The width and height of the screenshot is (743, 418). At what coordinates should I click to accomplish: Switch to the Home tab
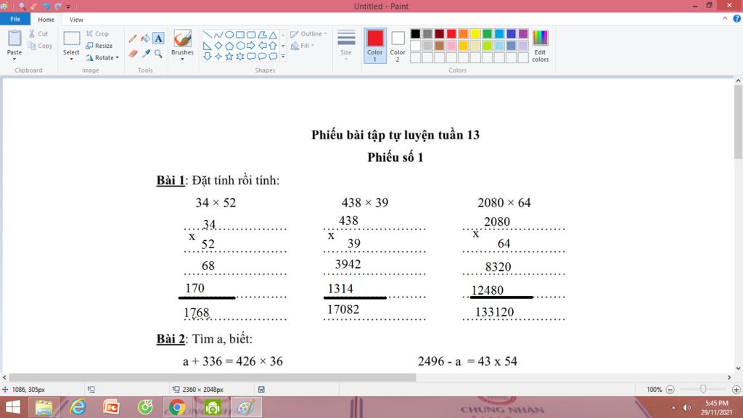[x=46, y=20]
